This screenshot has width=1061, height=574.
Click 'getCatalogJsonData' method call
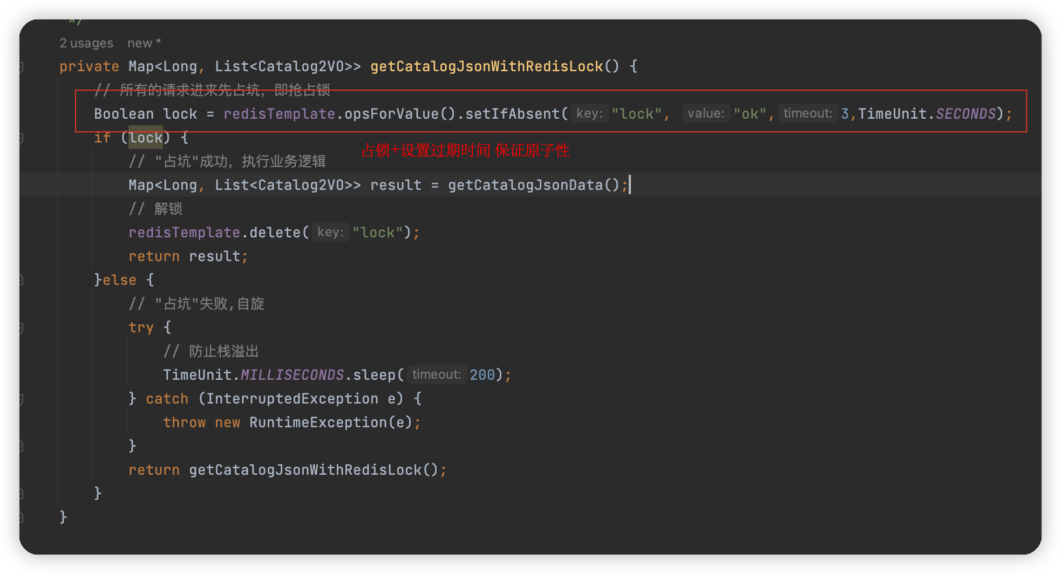[525, 185]
